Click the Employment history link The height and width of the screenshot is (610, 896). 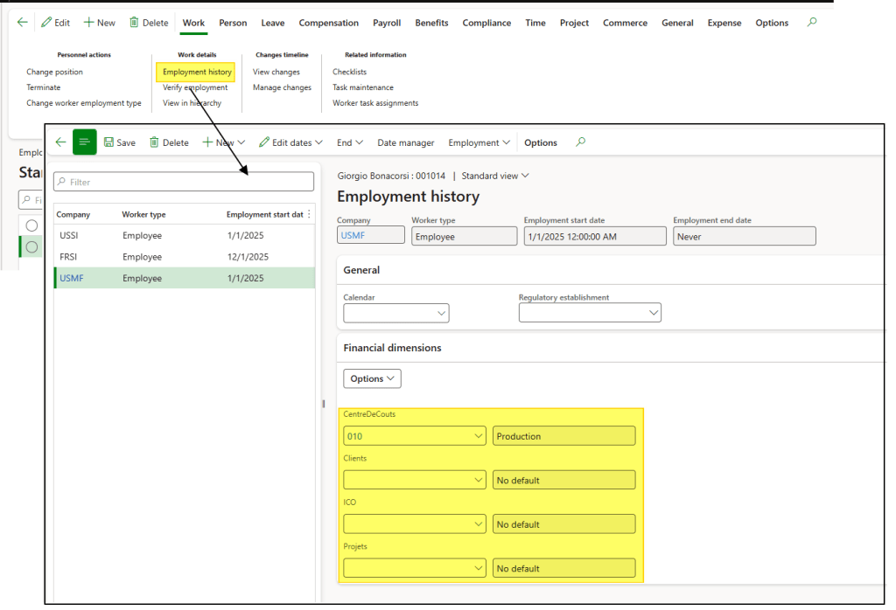[196, 72]
